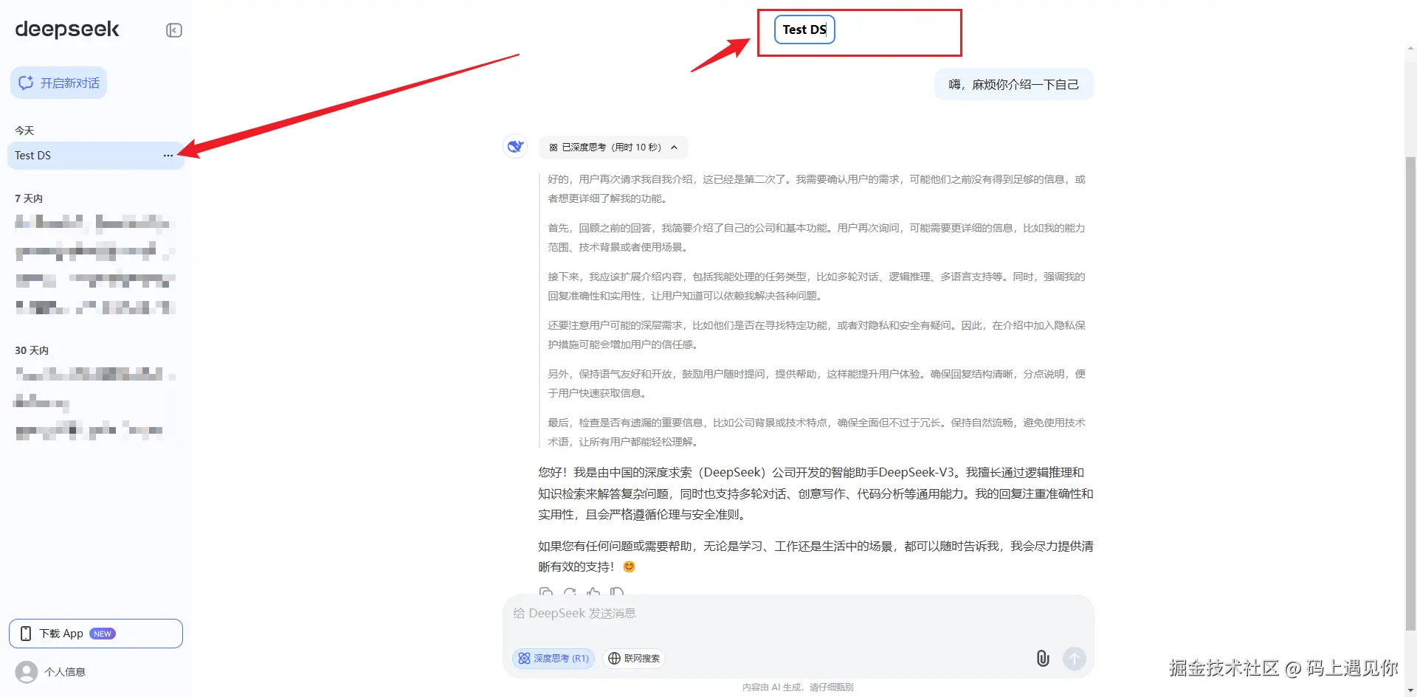Click the send message arrow button

1075,659
